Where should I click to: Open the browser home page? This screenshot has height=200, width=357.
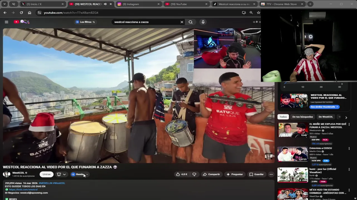point(30,12)
